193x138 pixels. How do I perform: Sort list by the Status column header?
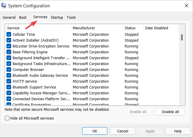point(133,28)
